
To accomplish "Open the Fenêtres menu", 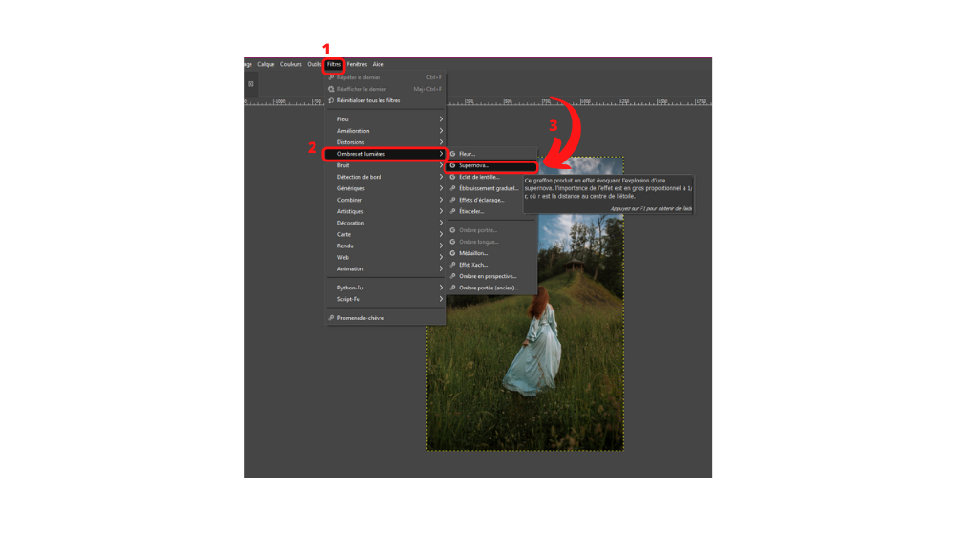I will (x=358, y=64).
